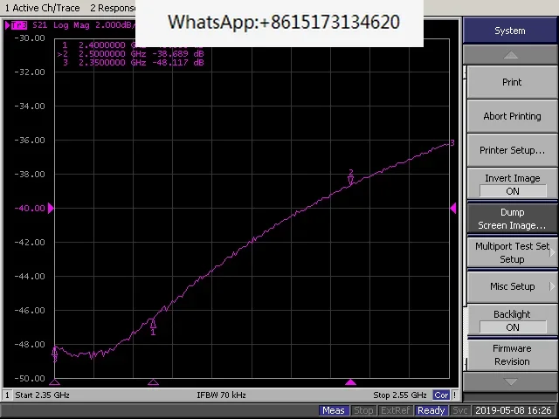Click the Print softkey
This screenshot has height=419, width=559.
(x=513, y=82)
